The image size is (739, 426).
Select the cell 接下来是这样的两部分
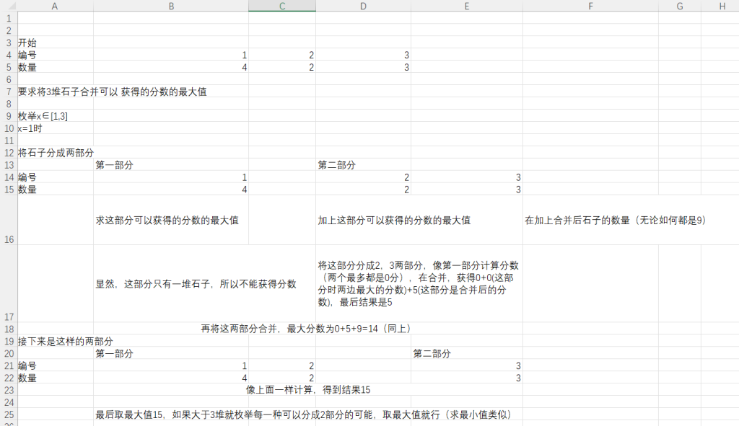click(x=66, y=341)
